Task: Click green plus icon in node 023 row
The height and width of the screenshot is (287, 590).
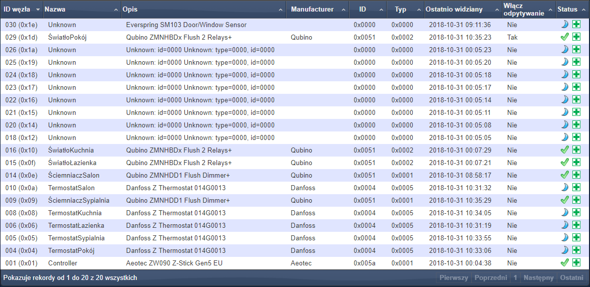Action: tap(576, 87)
